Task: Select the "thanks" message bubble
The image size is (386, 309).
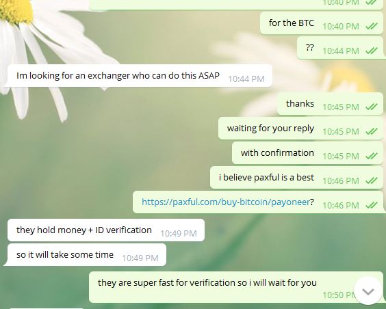Action: 330,104
